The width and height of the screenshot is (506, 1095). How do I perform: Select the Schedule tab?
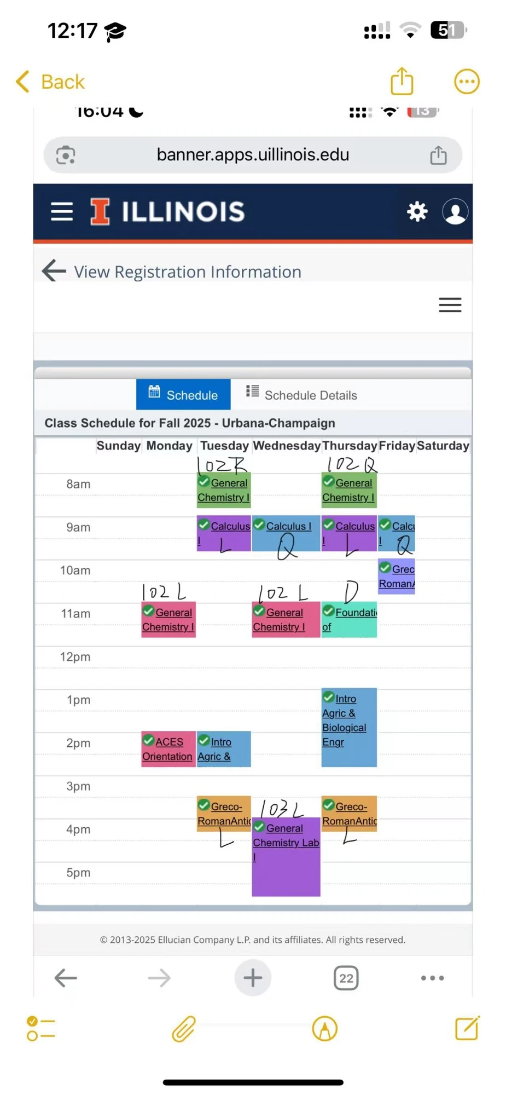tap(183, 394)
